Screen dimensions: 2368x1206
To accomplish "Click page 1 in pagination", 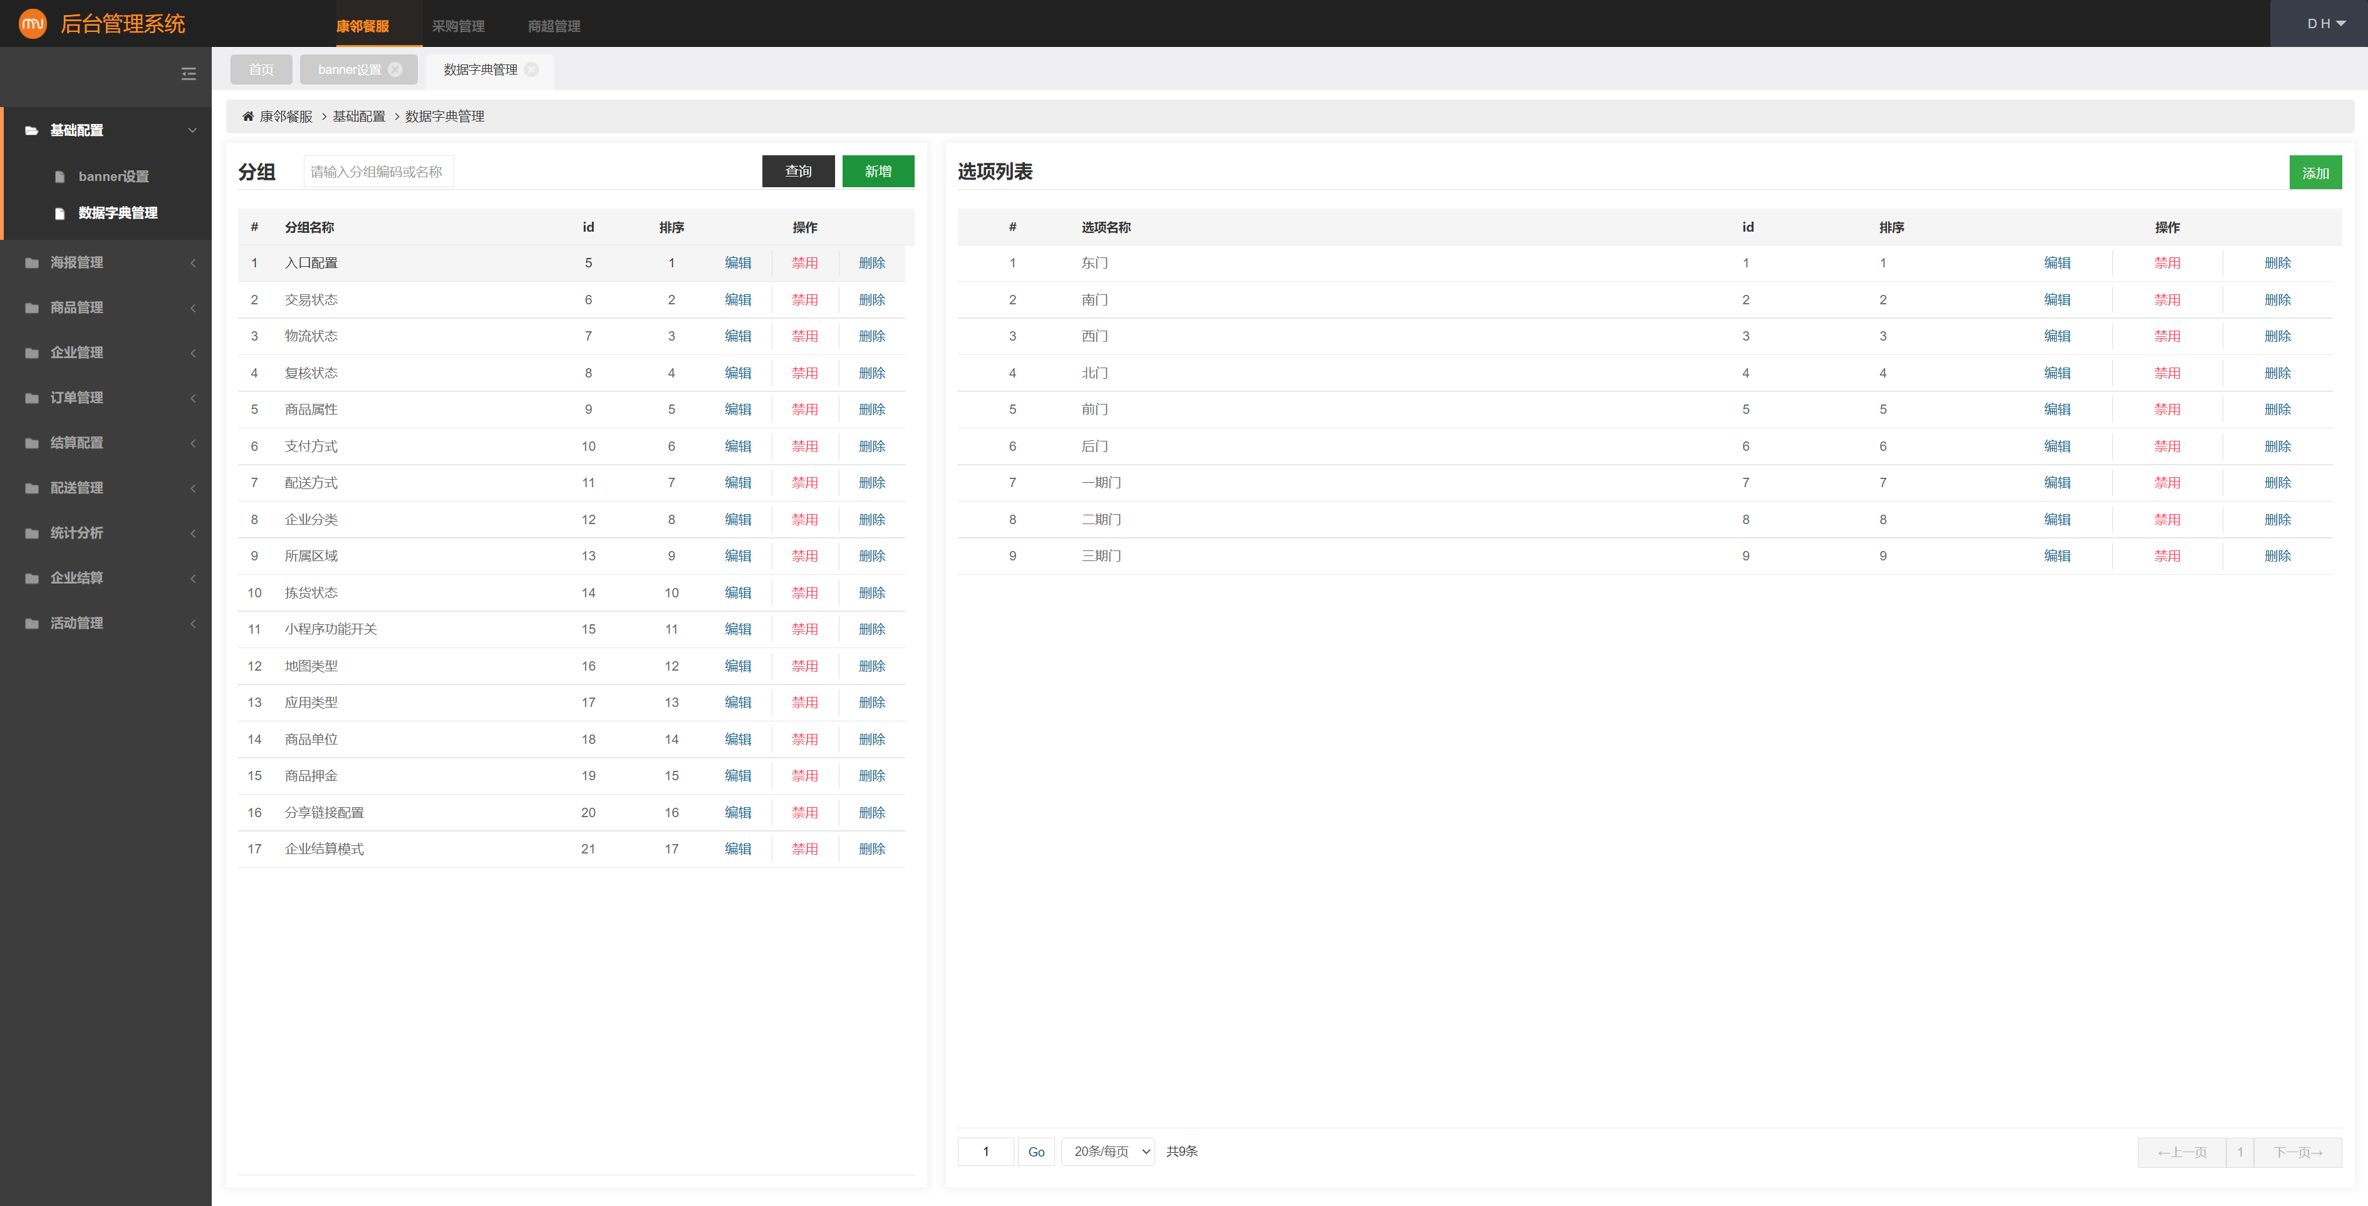I will coord(2240,1152).
